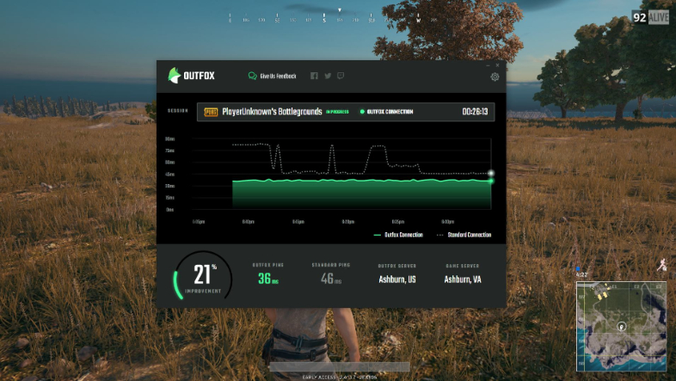The width and height of the screenshot is (676, 381).
Task: Select Outfox Server Ashburn, US
Action: 397,280
